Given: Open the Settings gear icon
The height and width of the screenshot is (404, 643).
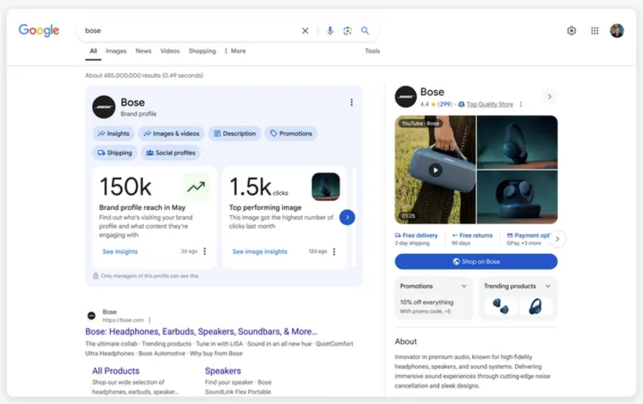Looking at the screenshot, I should (571, 31).
